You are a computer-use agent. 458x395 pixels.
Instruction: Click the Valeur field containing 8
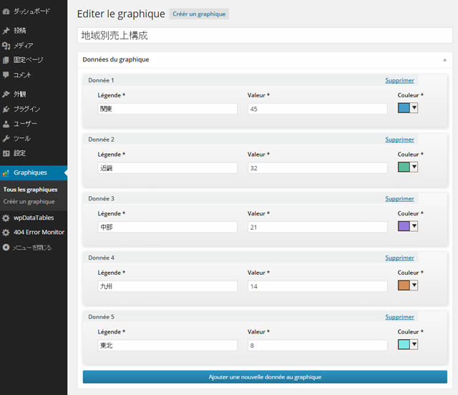[318, 346]
